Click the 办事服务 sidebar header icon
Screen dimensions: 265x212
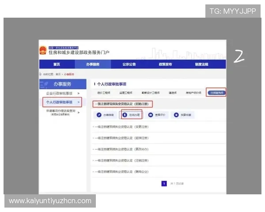click(x=44, y=84)
